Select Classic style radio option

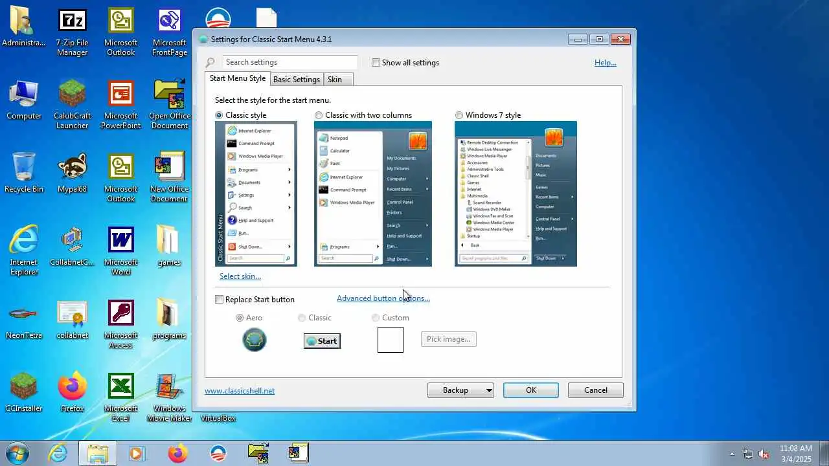click(x=219, y=115)
